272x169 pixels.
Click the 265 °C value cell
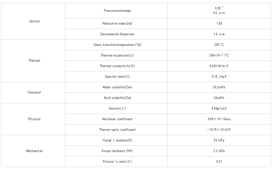point(219,45)
